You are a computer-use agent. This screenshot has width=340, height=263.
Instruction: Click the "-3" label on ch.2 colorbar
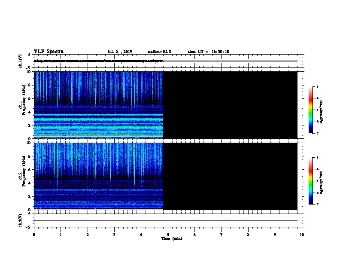pyautogui.click(x=317, y=158)
